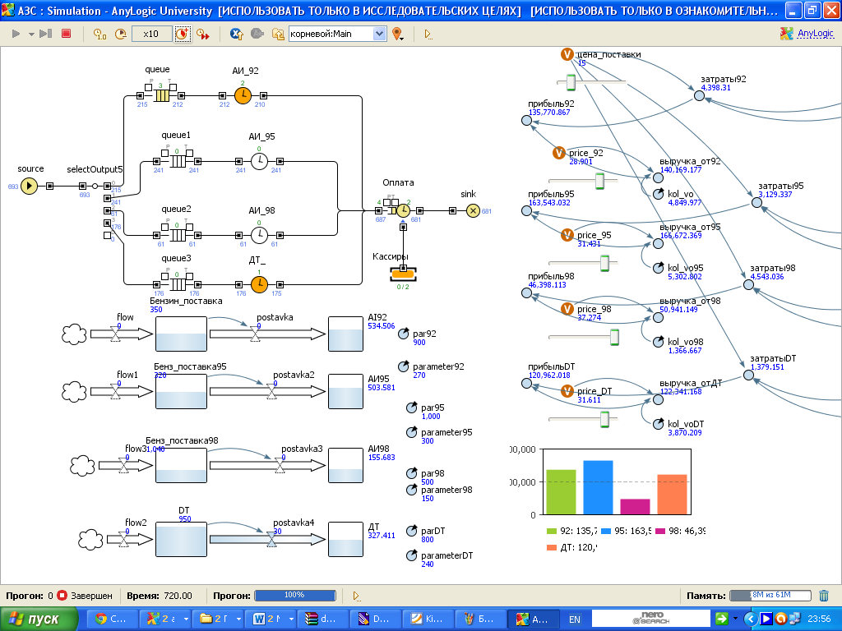Adjust the price_92 slider handle
The width and height of the screenshot is (842, 631).
tap(599, 181)
